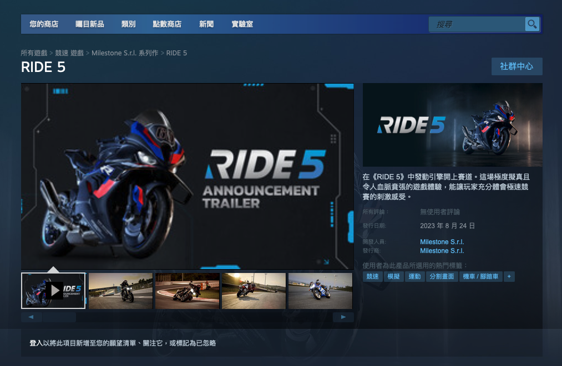Open the 社群中心 community hub button

517,66
